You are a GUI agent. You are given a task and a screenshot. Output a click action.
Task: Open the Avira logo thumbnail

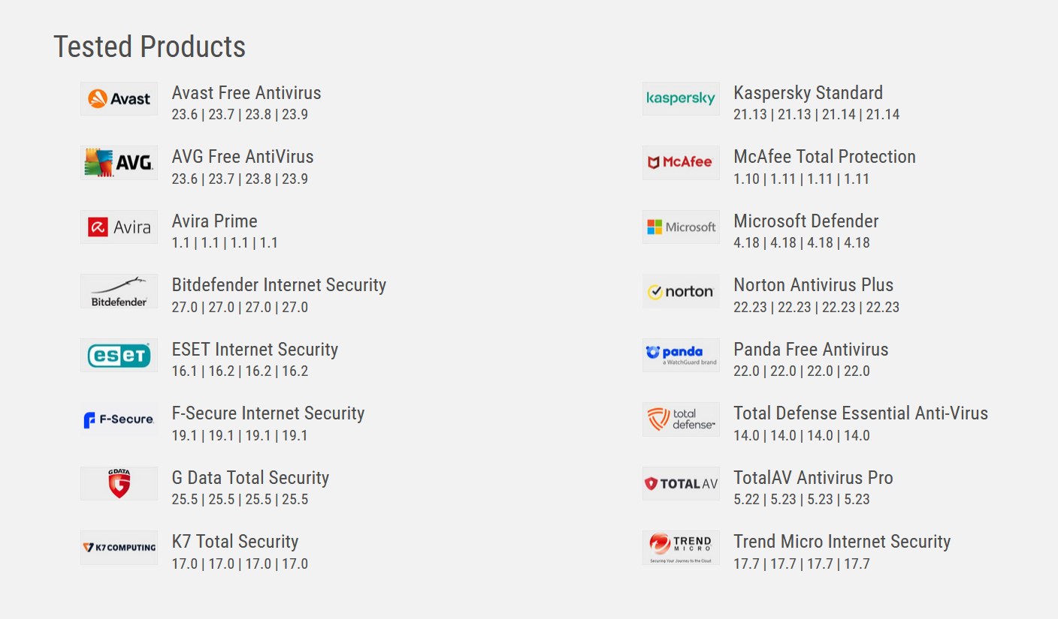119,227
